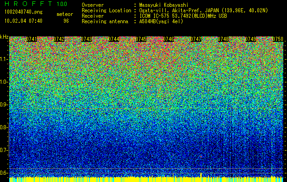Click the Ogata-vill. Akita-Pref. JAPAN location text

pyautogui.click(x=204, y=10)
